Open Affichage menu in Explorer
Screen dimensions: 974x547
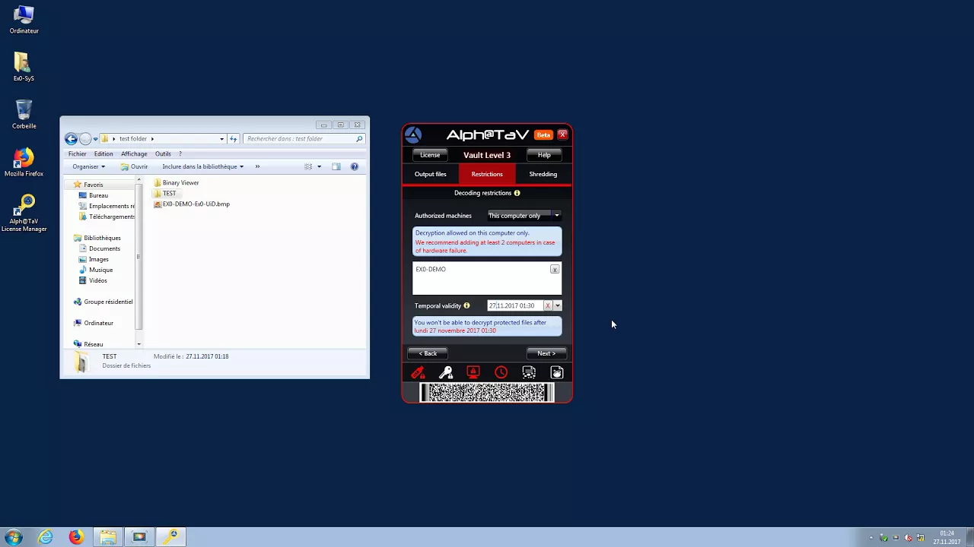point(134,153)
